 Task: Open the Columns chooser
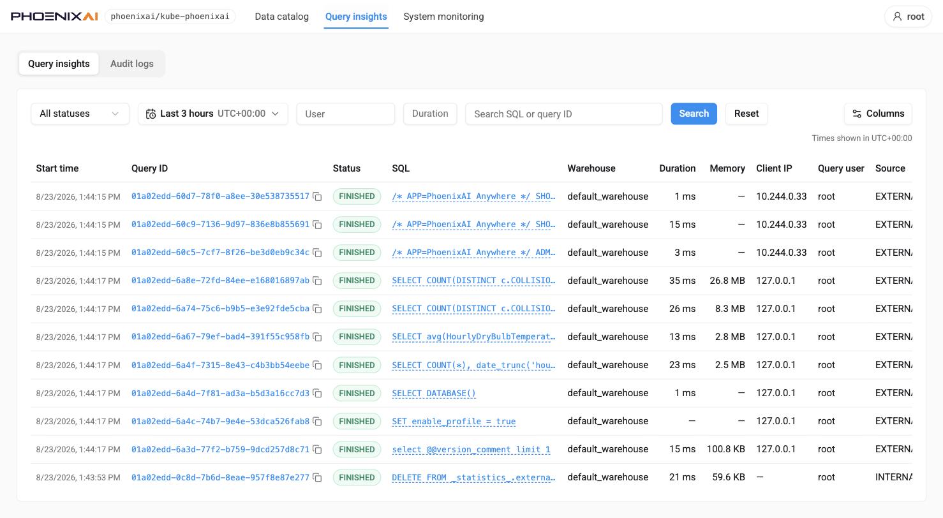point(878,114)
